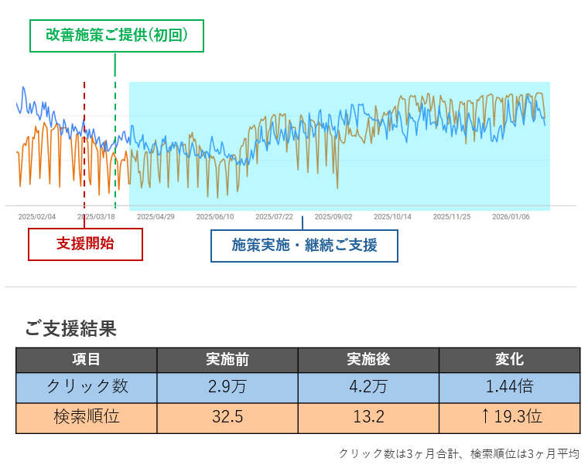Image resolution: width=588 pixels, height=468 pixels.
Task: Select the 2025/02/04 date axis label
Action: tap(37, 217)
